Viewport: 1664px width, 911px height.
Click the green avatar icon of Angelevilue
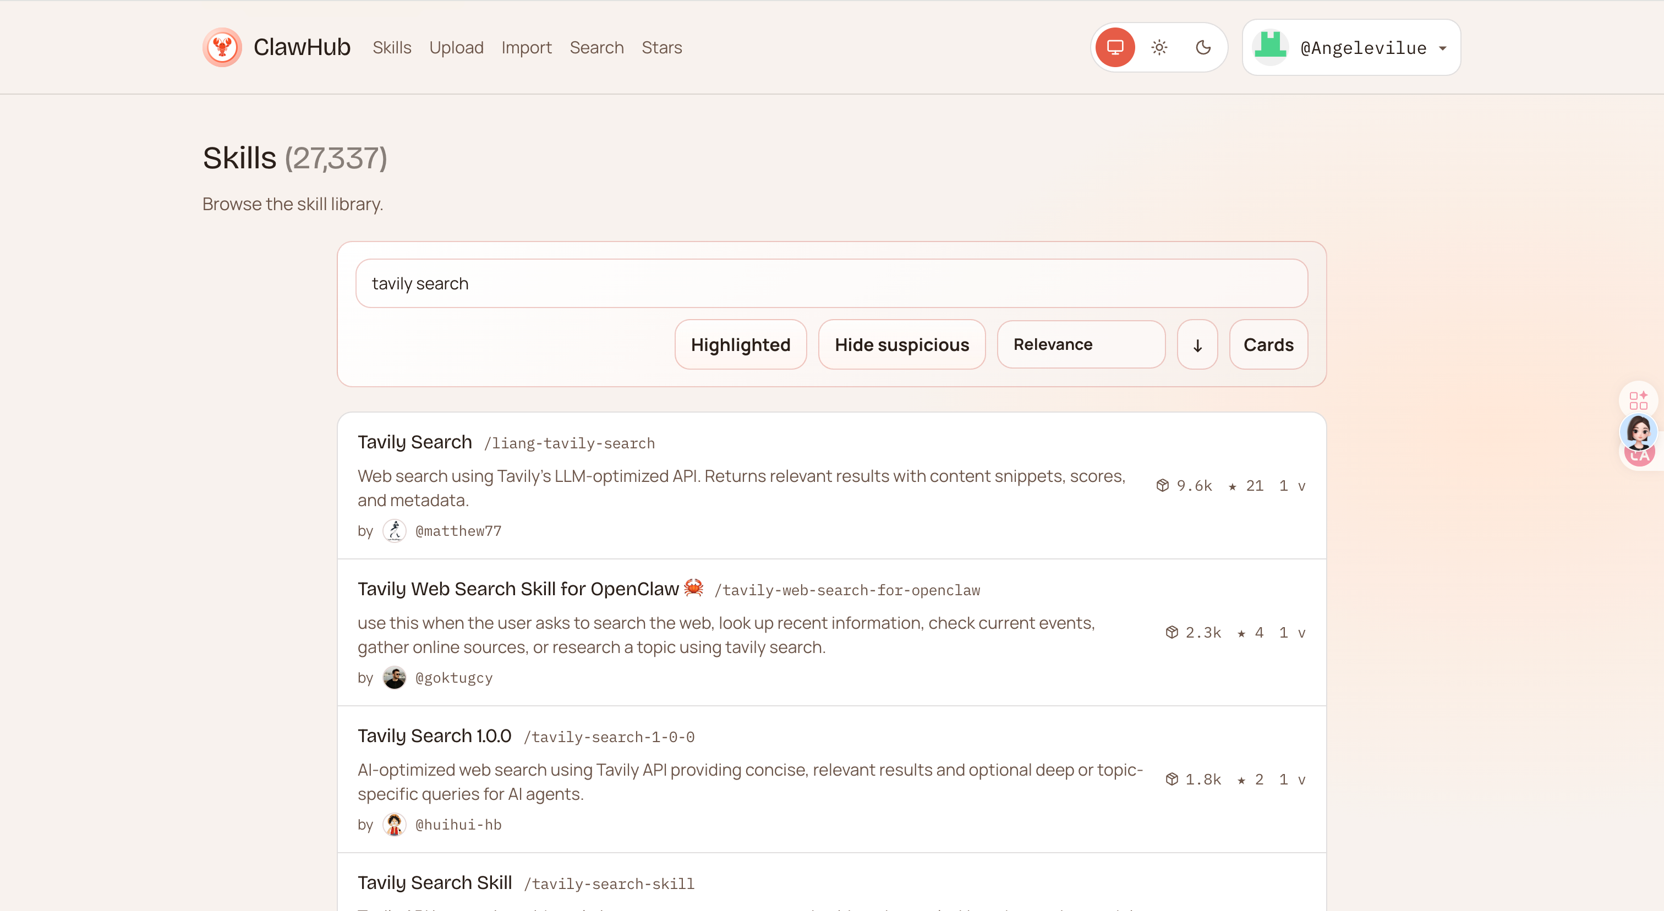coord(1270,47)
